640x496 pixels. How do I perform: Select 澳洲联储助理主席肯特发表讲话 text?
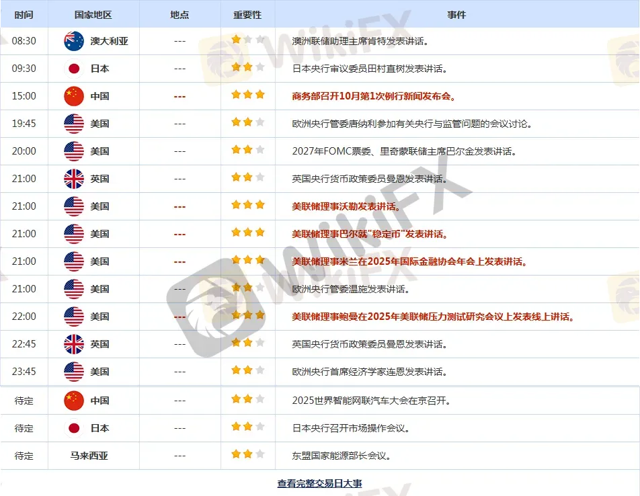tap(360, 41)
